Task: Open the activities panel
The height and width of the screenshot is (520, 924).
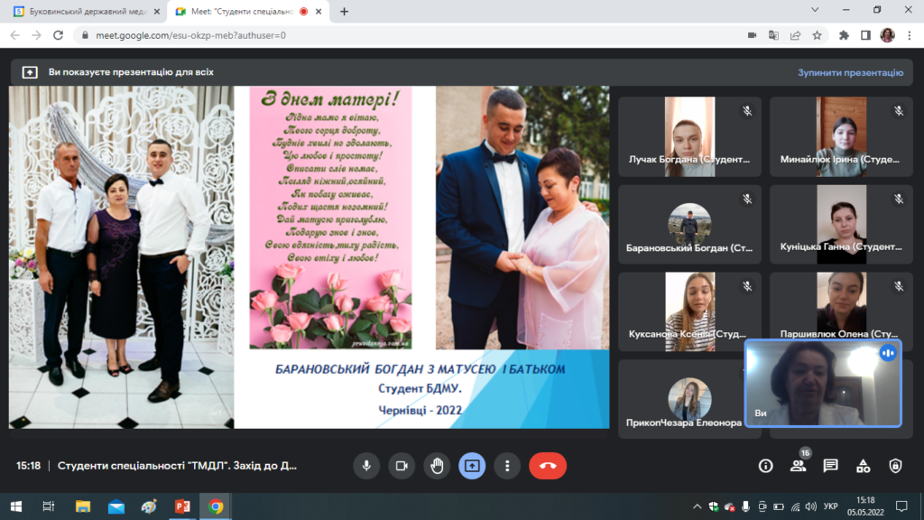Action: [864, 466]
